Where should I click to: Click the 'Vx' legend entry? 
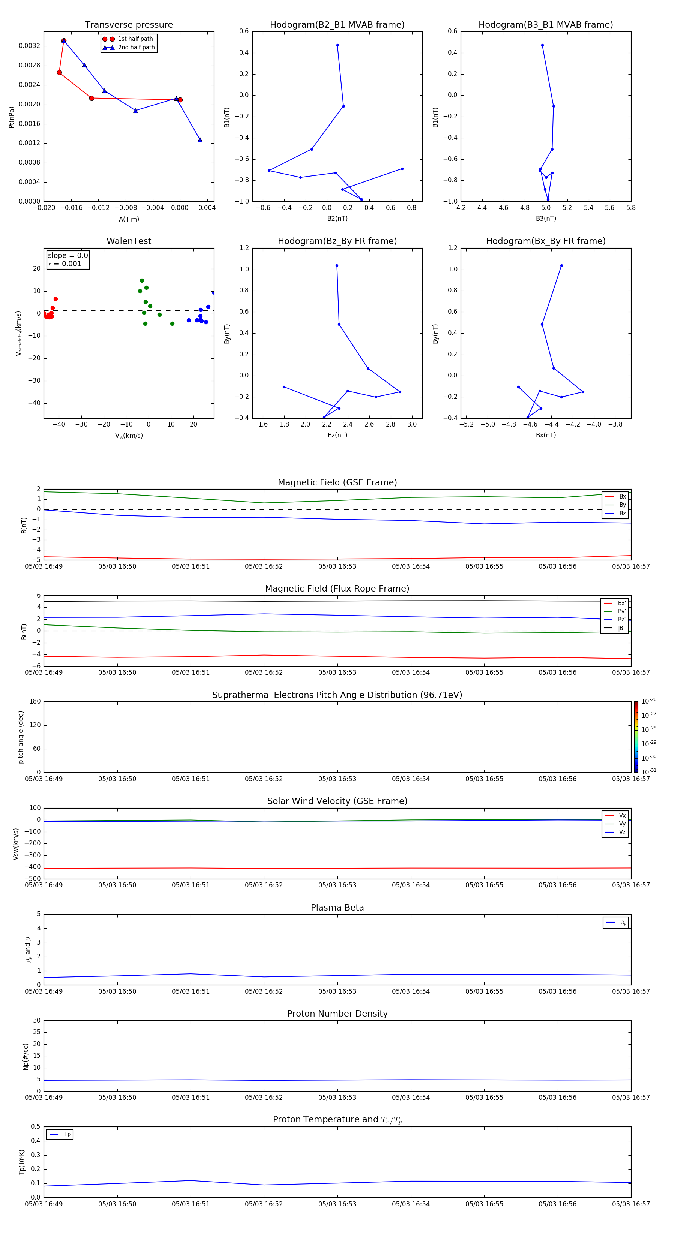615,815
